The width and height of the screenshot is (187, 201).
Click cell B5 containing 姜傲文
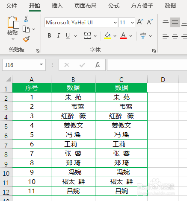(x=73, y=125)
